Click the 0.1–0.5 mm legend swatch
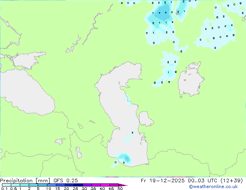Image resolution: width=246 pixels, height=190 pixels. (7, 185)
